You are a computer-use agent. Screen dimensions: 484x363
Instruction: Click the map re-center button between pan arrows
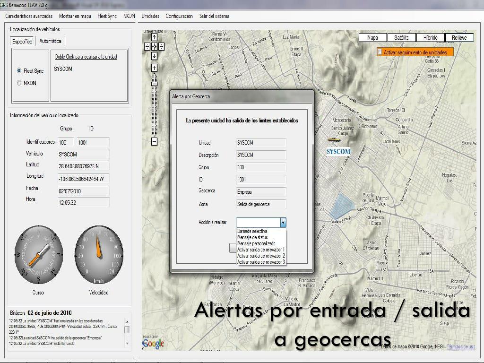(154, 47)
